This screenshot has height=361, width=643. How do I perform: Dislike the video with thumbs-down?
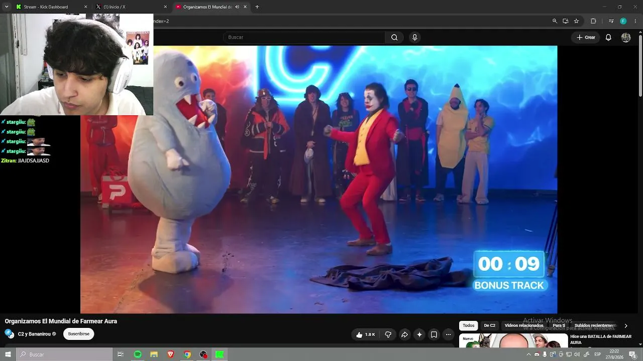point(388,334)
